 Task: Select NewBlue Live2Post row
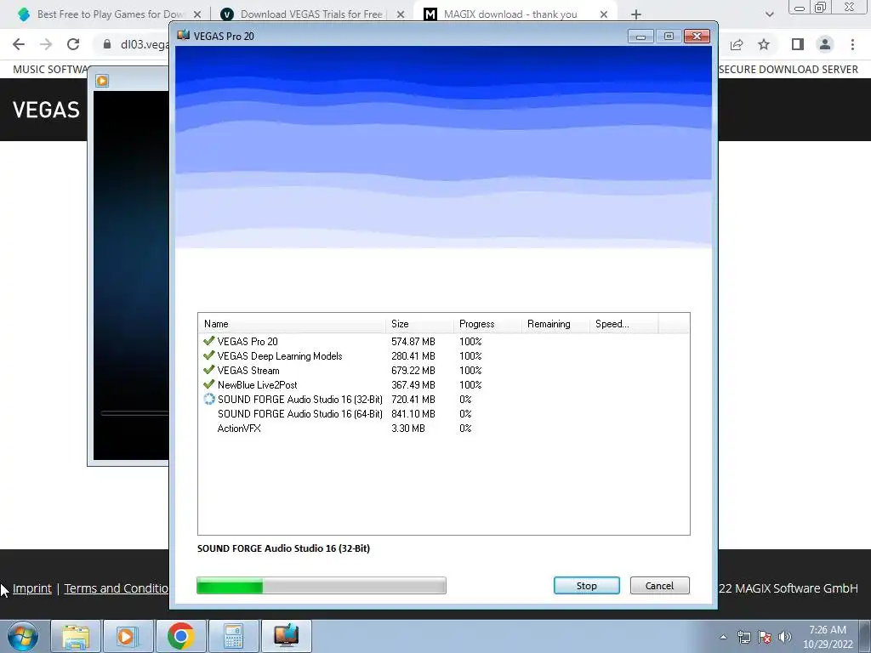click(443, 385)
